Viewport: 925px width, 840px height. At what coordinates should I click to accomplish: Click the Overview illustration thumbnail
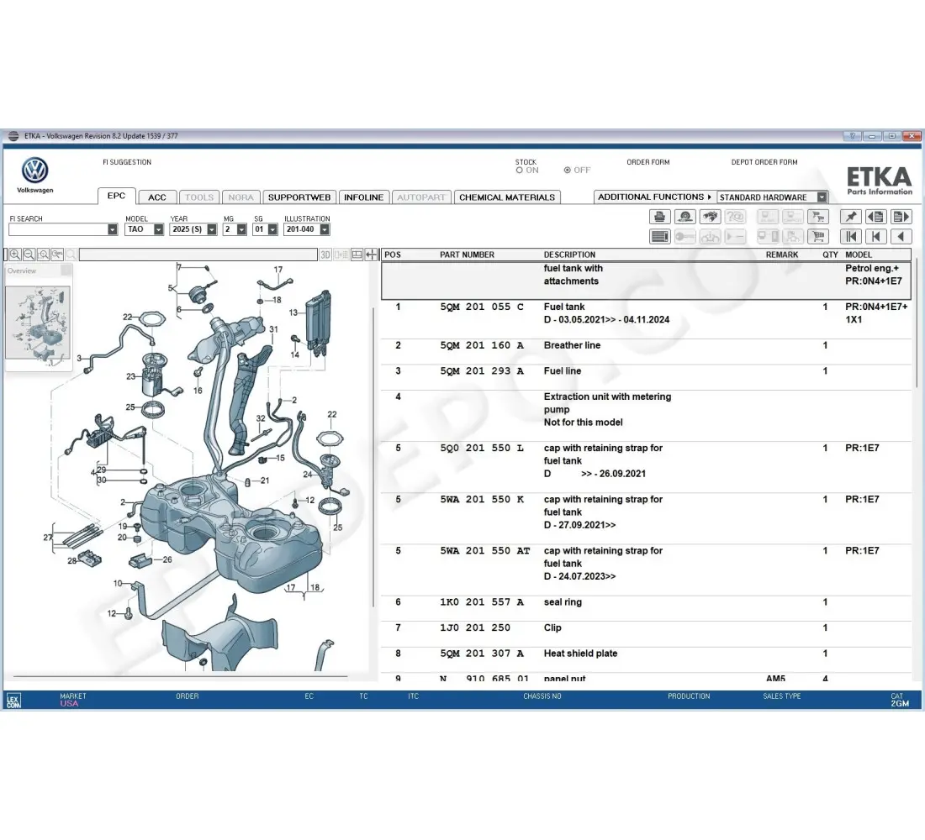tap(38, 323)
